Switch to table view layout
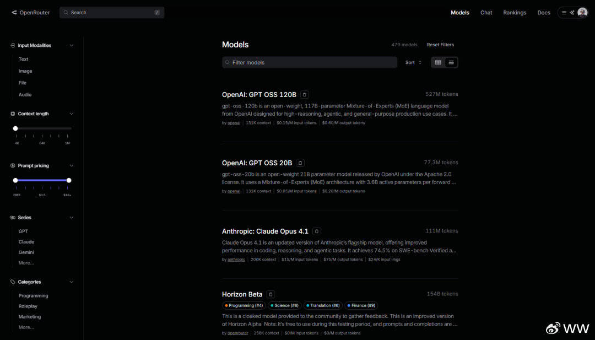 pyautogui.click(x=438, y=63)
